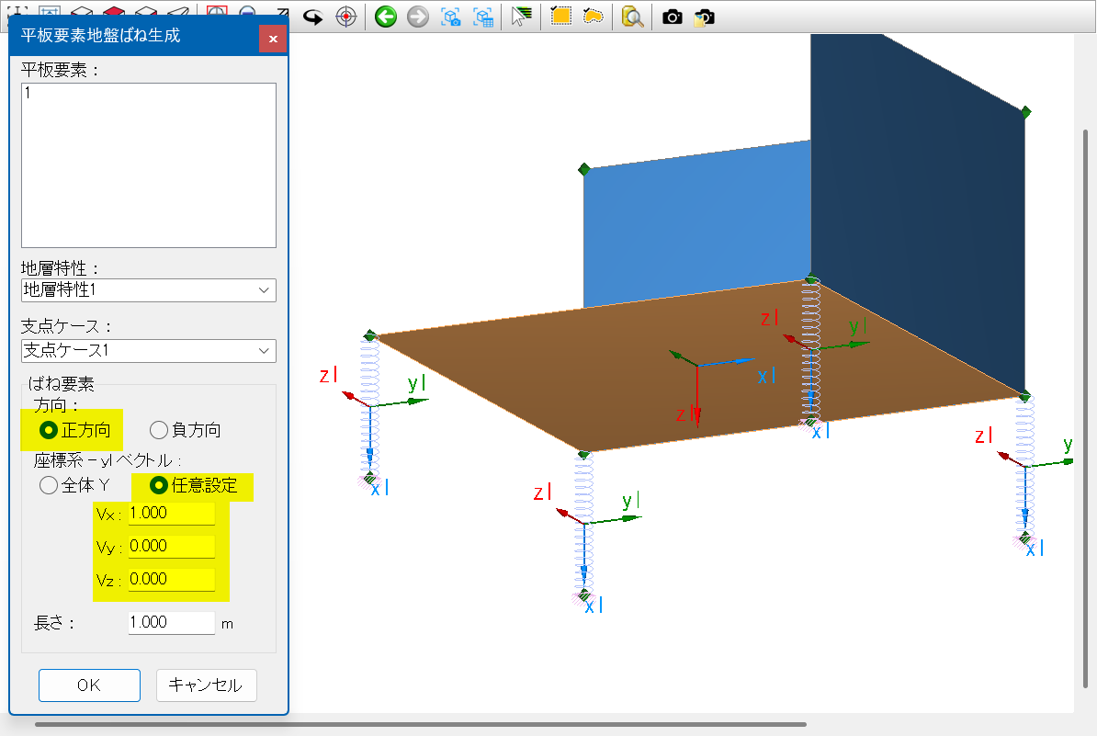Click the Vz input field
The width and height of the screenshot is (1097, 736).
[x=172, y=579]
